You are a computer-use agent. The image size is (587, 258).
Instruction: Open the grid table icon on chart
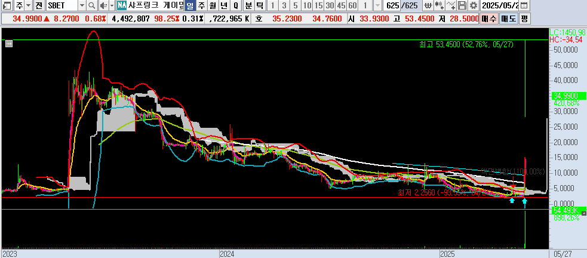tap(9, 44)
